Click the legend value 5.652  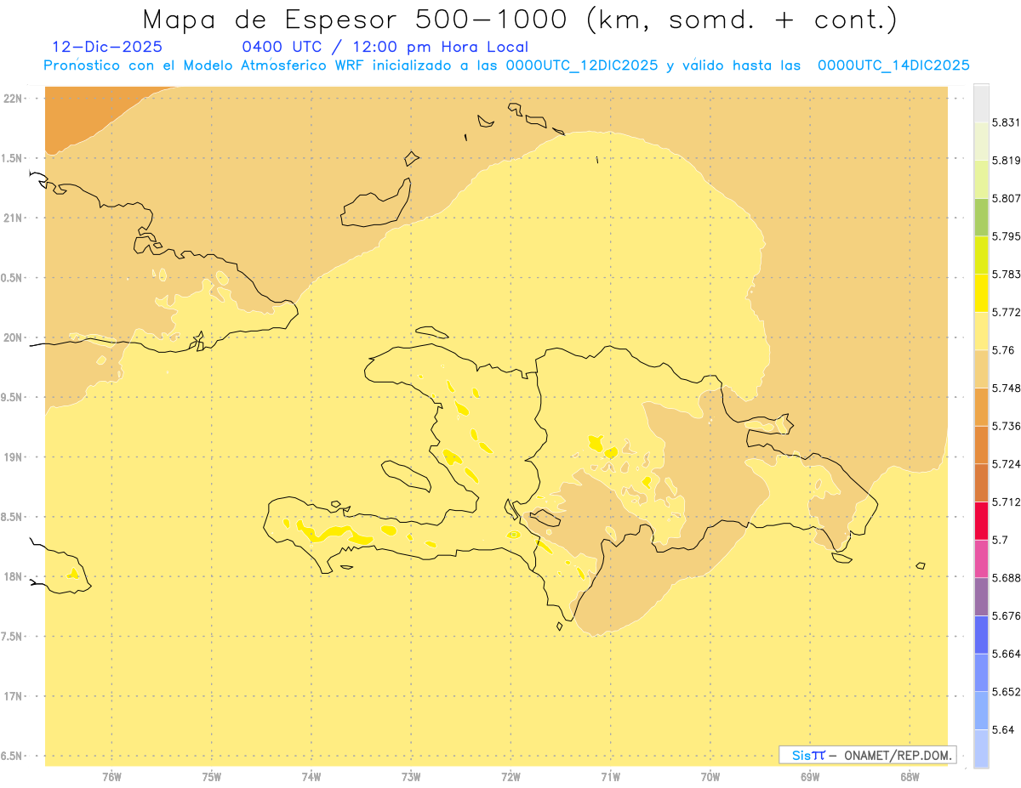(x=1007, y=692)
